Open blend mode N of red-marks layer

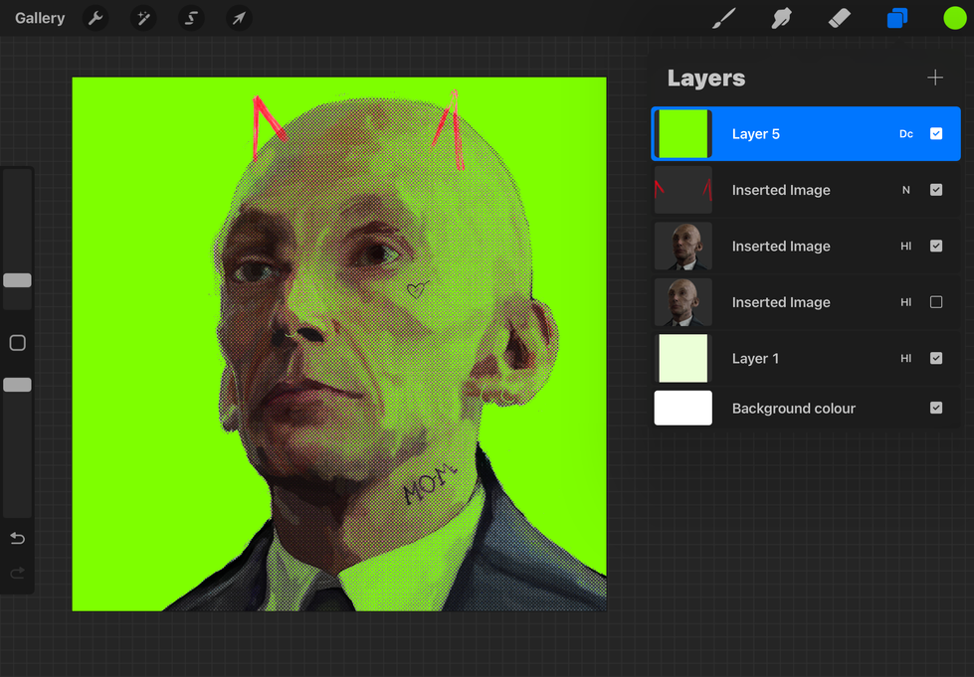[x=906, y=190]
